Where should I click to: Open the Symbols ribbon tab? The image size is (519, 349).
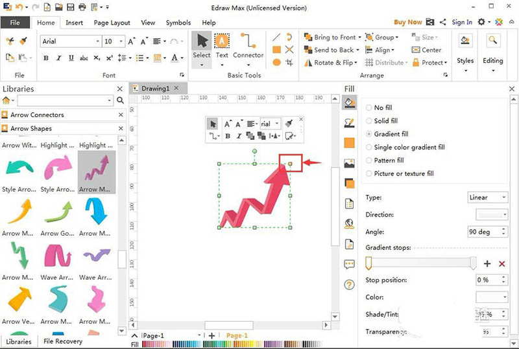tap(178, 23)
